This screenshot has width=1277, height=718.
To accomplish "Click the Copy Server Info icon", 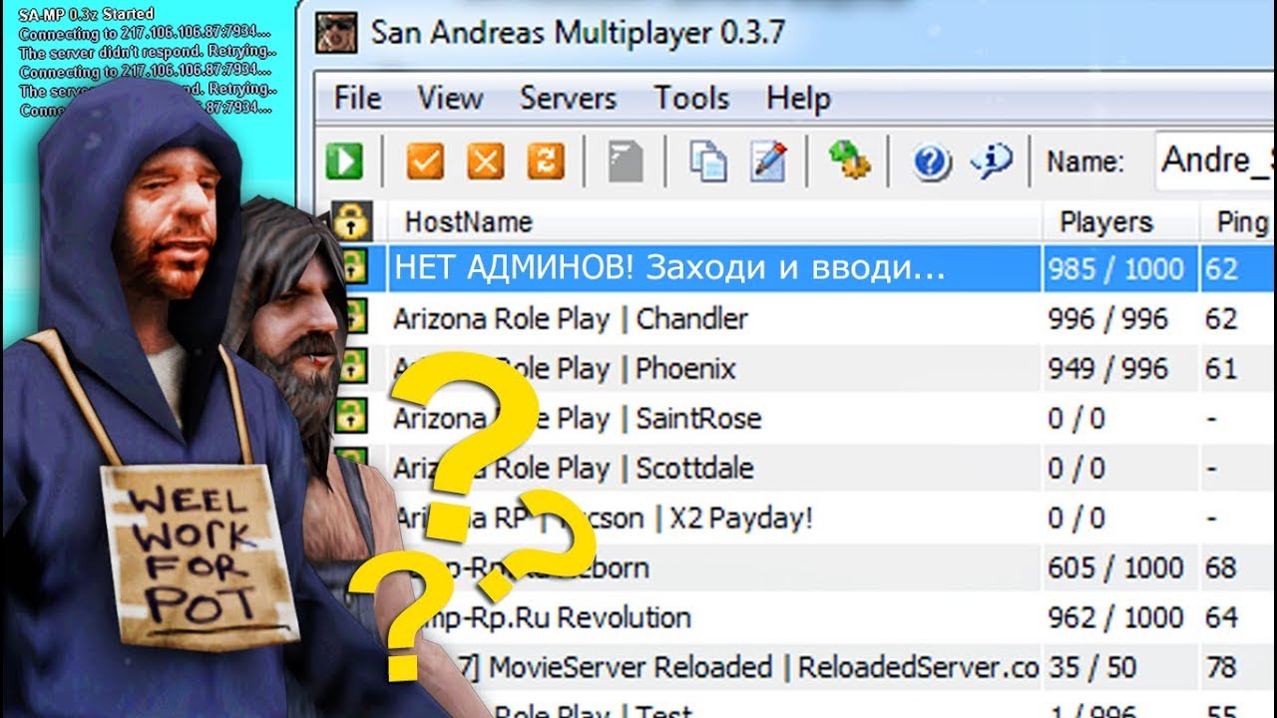I will (x=708, y=161).
